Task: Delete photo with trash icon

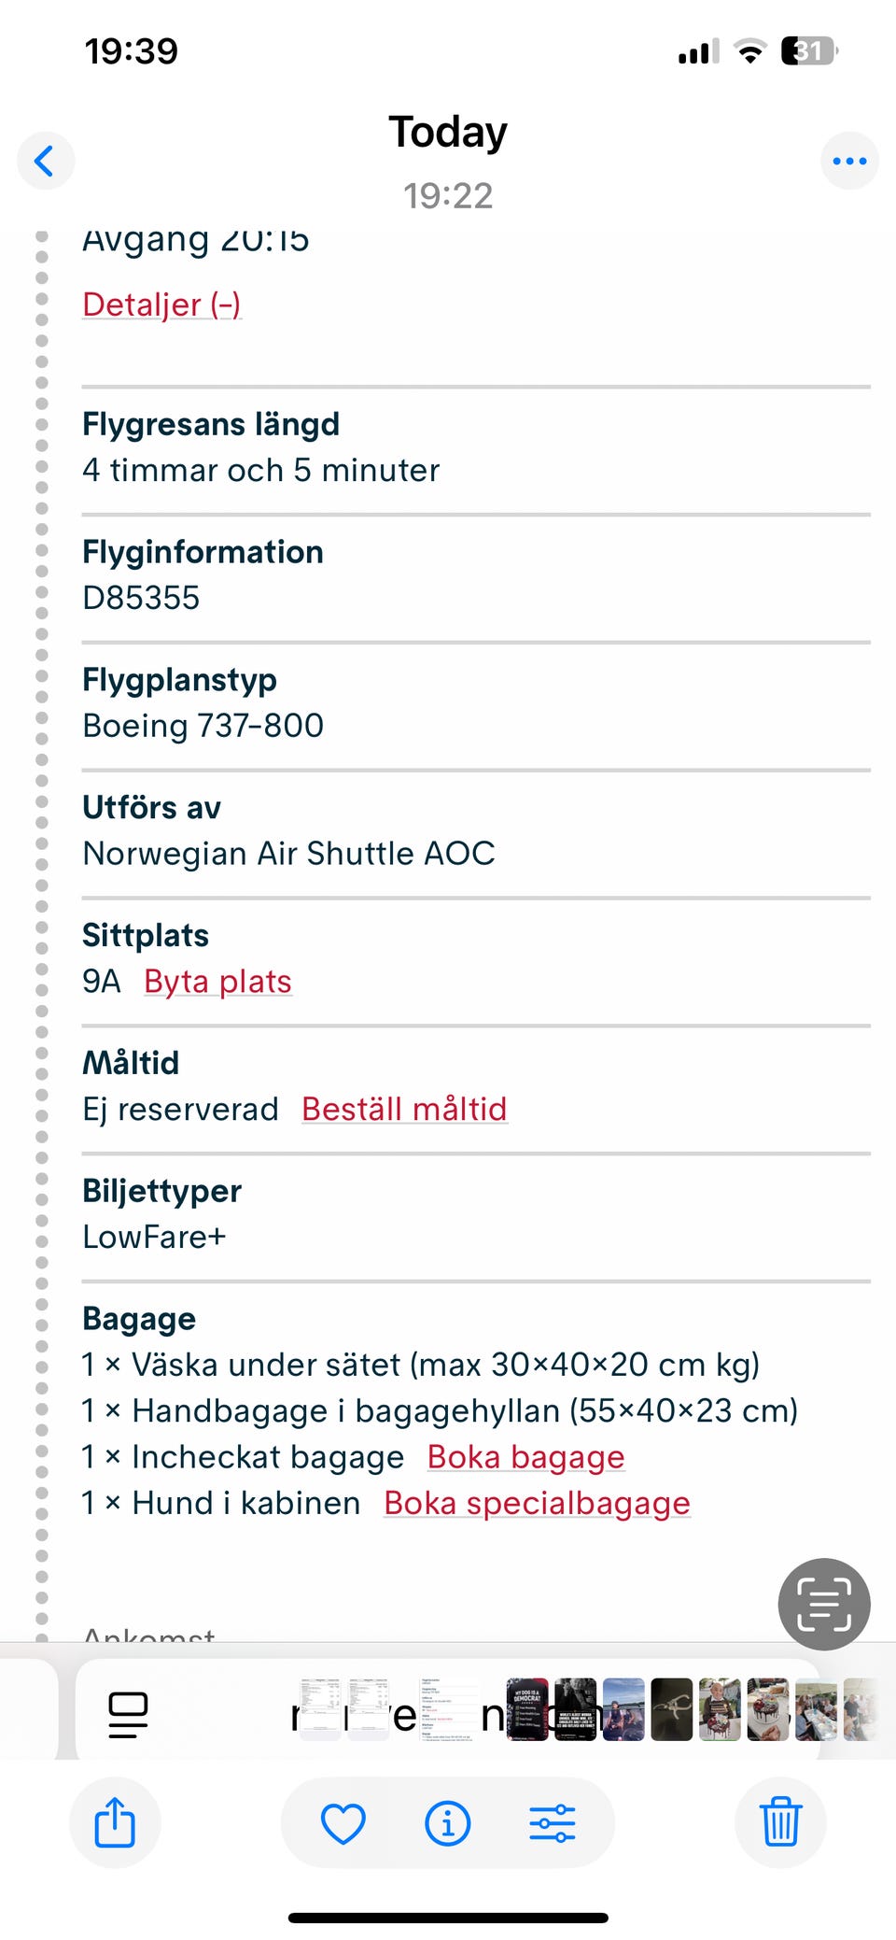Action: 780,1822
